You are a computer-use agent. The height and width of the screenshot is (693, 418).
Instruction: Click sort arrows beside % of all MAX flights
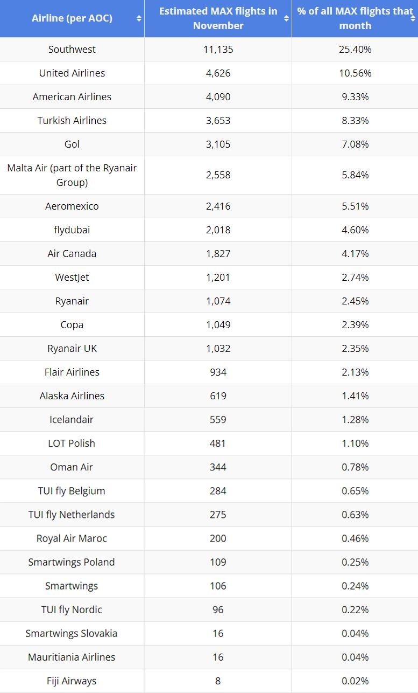pyautogui.click(x=413, y=18)
